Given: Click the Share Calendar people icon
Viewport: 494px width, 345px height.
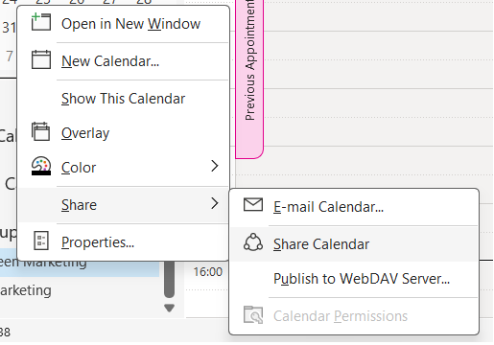Looking at the screenshot, I should [253, 242].
